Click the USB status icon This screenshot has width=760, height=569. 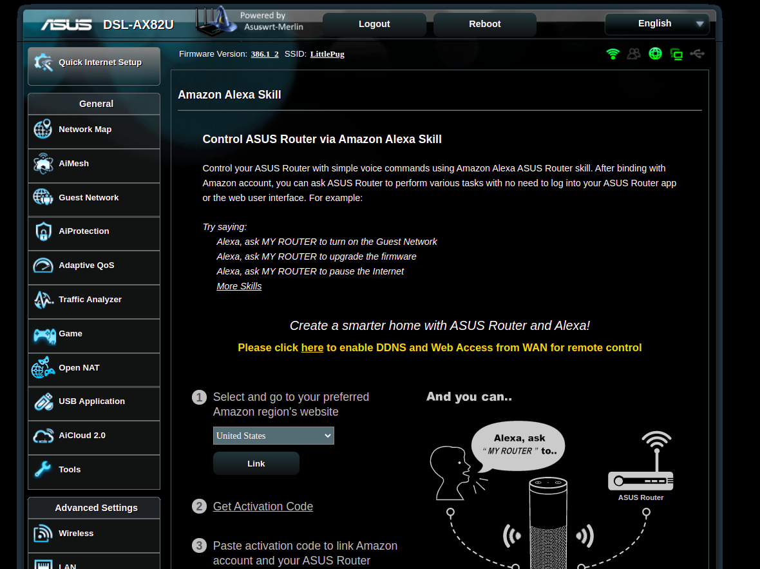pos(698,53)
